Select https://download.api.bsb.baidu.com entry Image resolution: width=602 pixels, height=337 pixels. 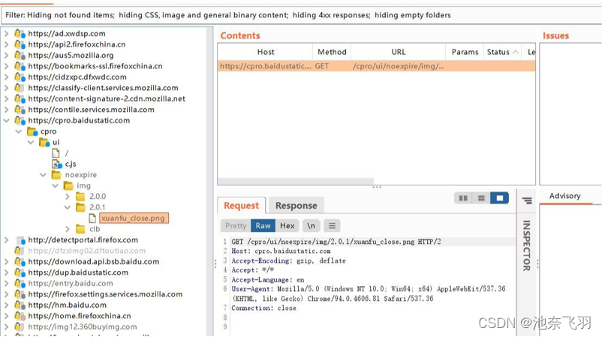click(x=94, y=262)
